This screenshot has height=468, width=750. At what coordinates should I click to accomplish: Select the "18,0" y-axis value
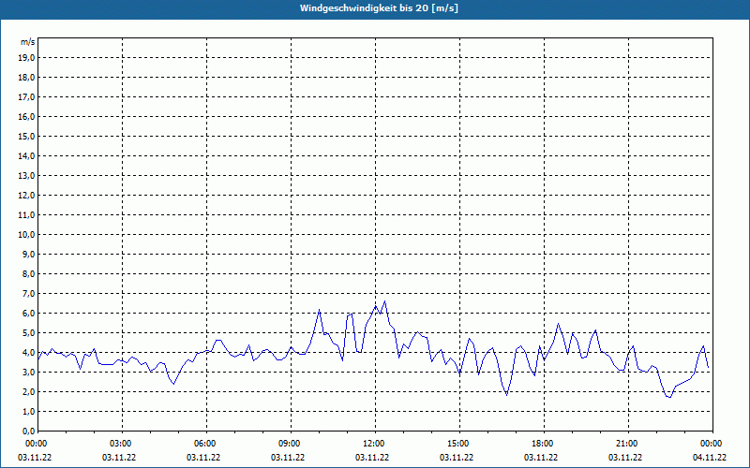point(26,78)
